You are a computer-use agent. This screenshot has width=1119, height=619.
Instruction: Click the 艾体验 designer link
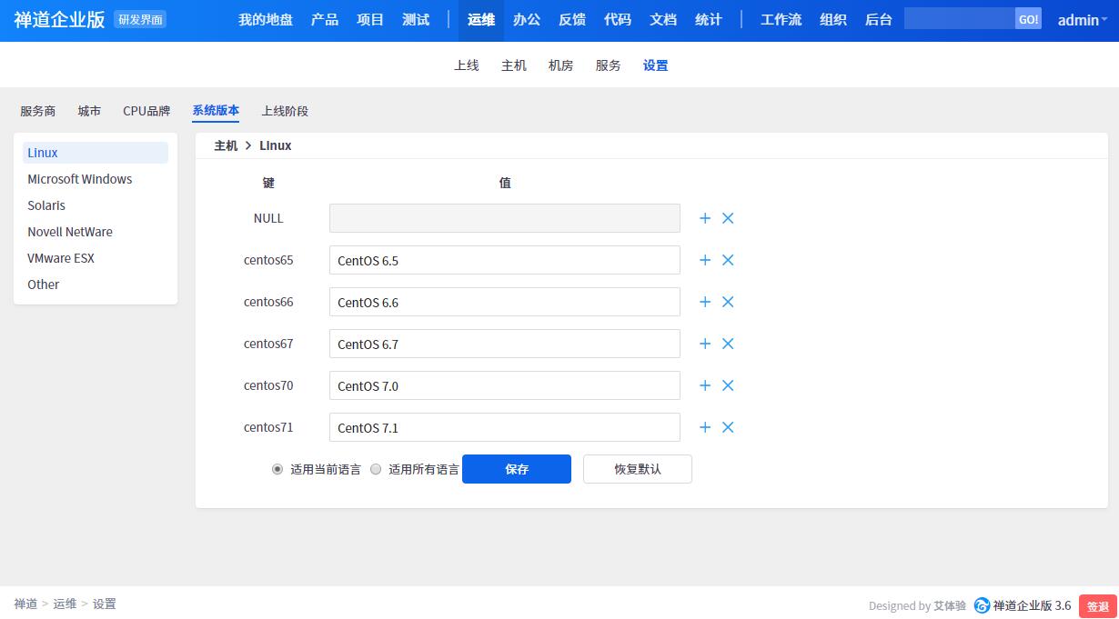pos(950,605)
